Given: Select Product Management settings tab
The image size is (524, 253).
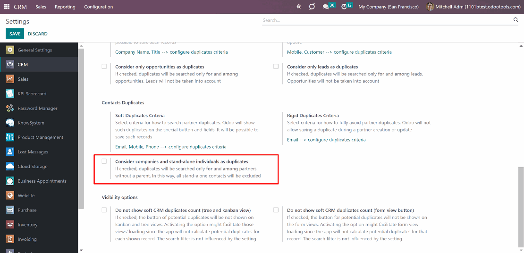Looking at the screenshot, I should click(x=39, y=137).
